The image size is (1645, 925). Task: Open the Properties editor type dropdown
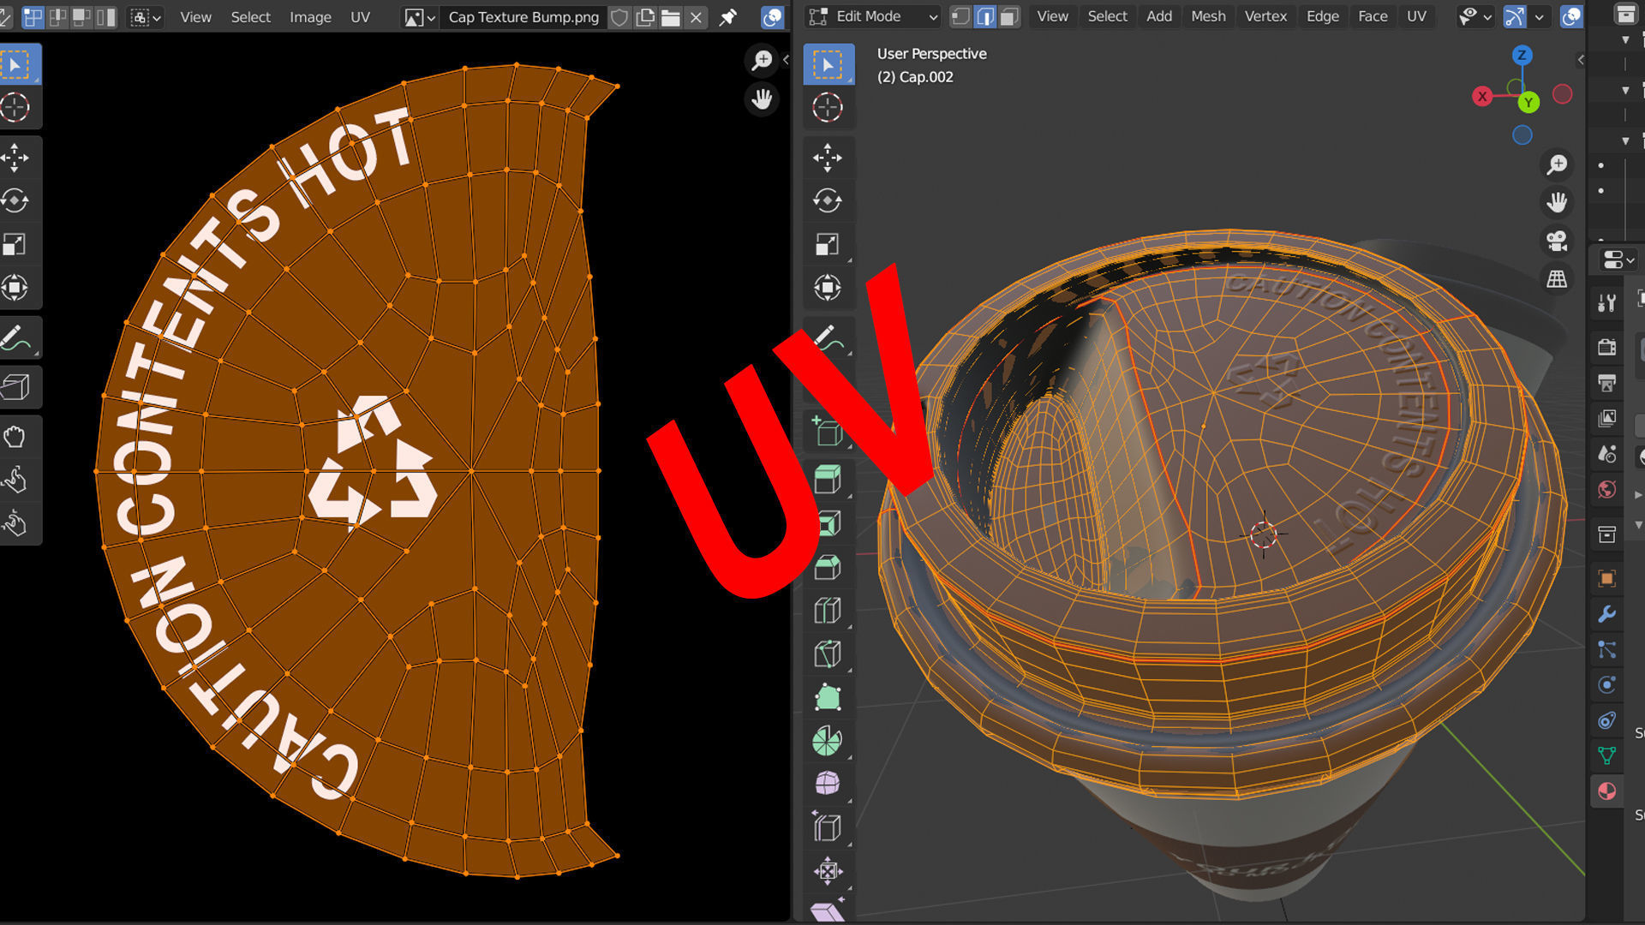tap(1617, 259)
